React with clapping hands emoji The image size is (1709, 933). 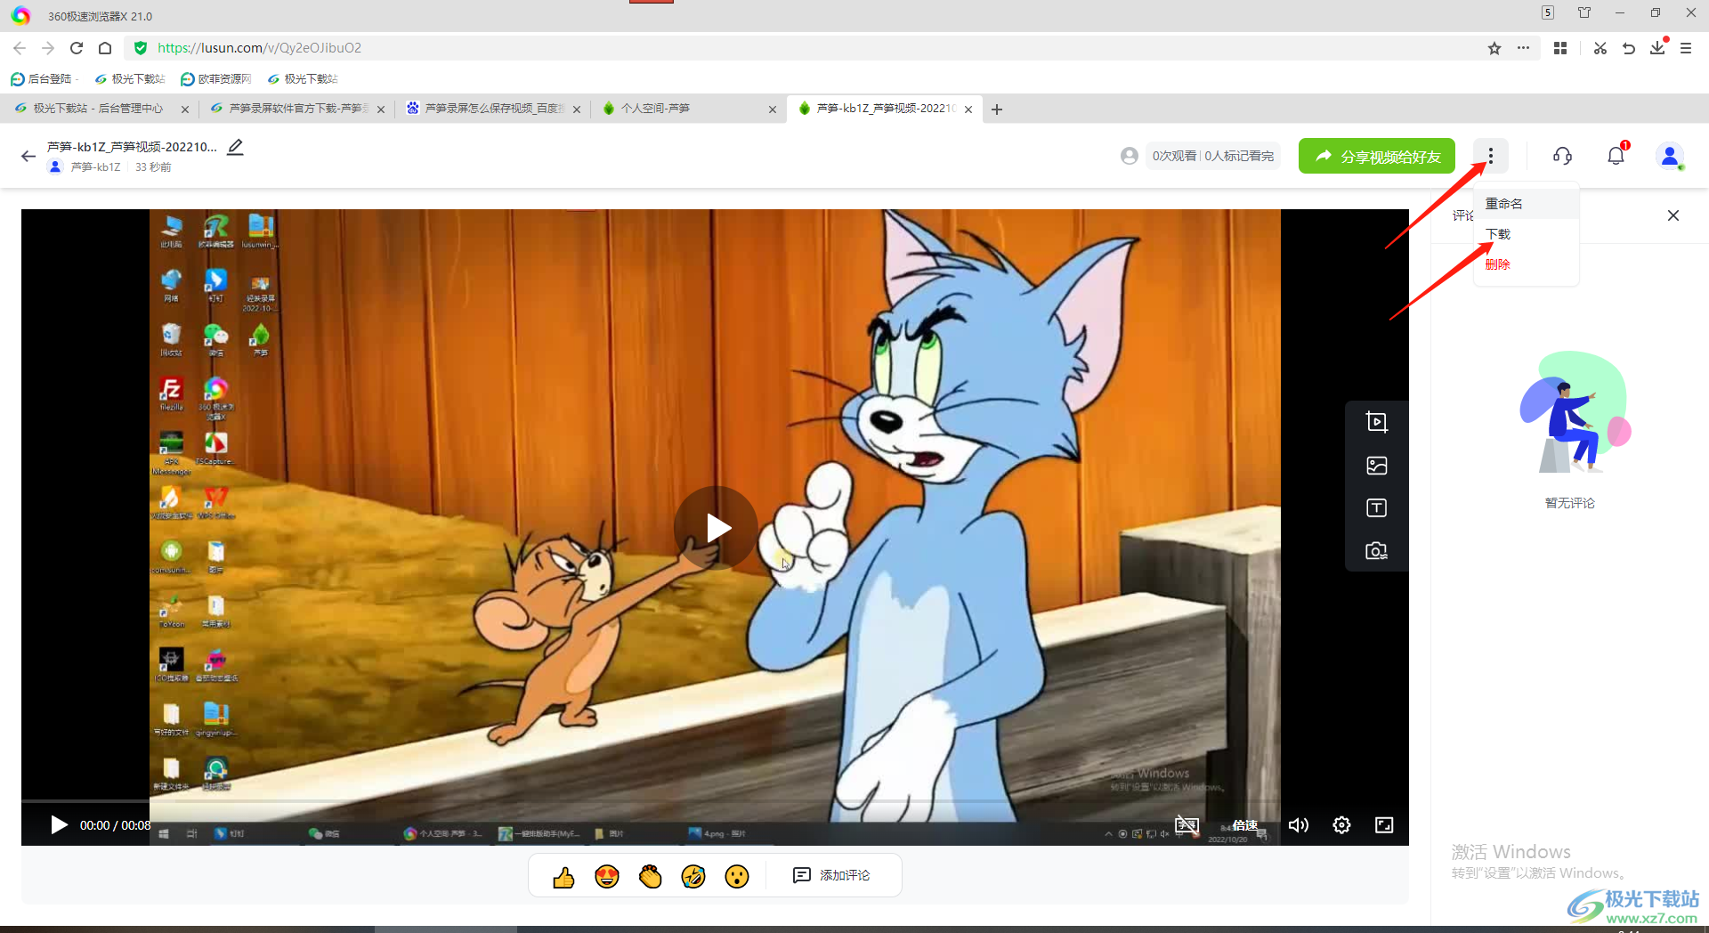click(x=651, y=877)
